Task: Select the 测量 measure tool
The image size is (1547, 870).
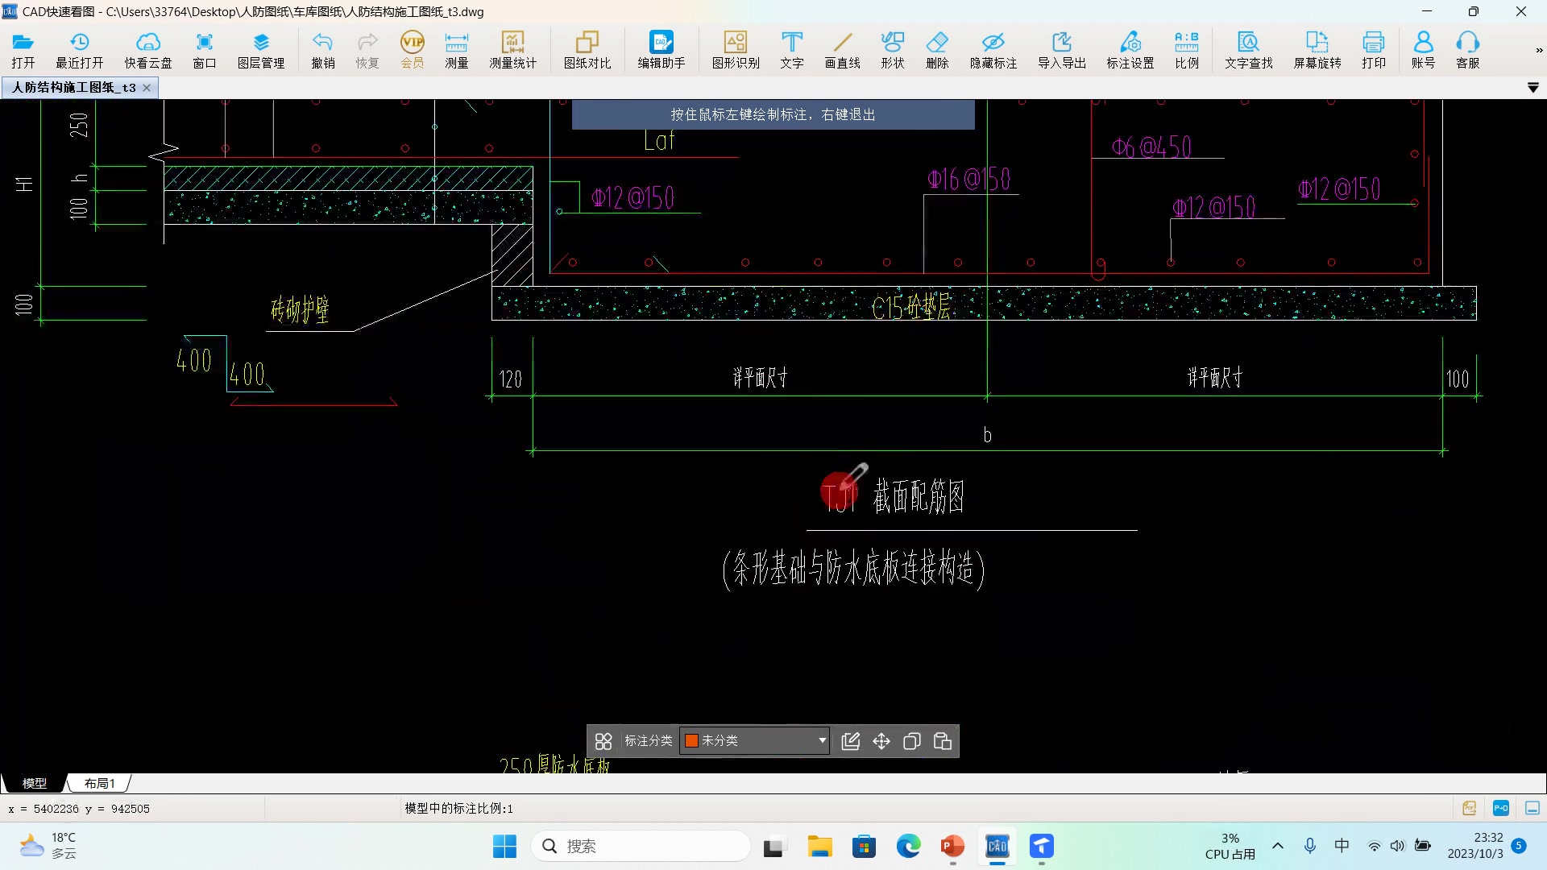Action: [x=456, y=50]
